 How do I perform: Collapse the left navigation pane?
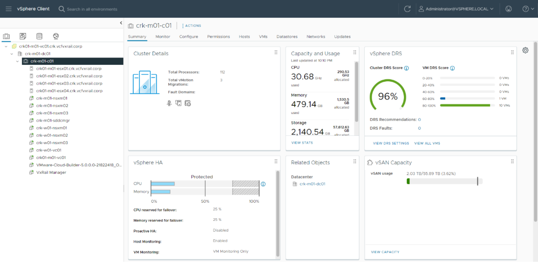tap(121, 23)
